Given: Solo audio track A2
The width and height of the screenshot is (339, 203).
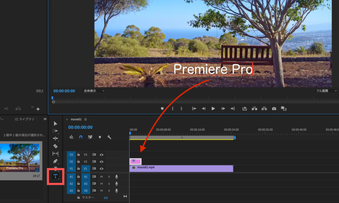Looking at the screenshot, I should [x=109, y=183].
